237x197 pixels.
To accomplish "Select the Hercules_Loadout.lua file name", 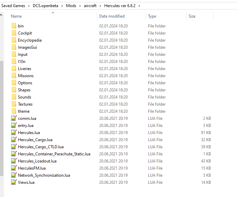I will click(37, 161).
